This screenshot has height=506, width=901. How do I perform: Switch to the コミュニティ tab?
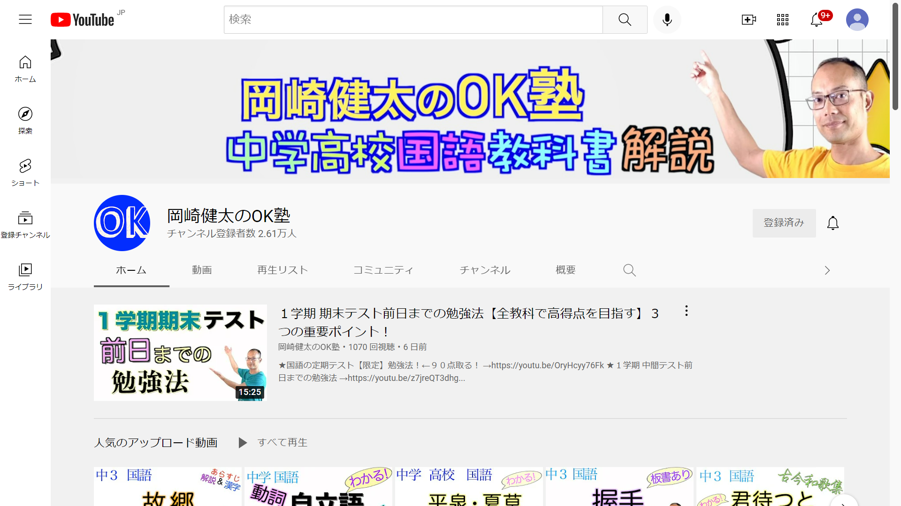coord(383,270)
